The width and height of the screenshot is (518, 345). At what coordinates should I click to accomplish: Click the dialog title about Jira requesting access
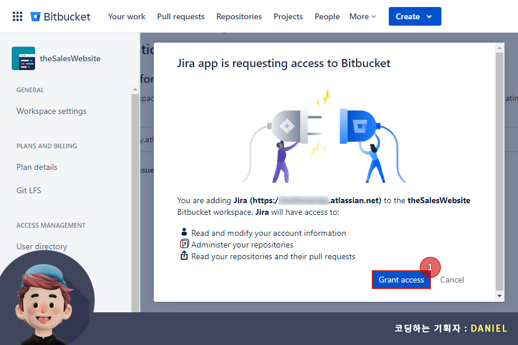pos(284,63)
